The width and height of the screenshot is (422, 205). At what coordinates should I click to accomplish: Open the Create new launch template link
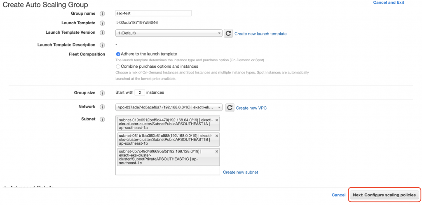(x=260, y=34)
